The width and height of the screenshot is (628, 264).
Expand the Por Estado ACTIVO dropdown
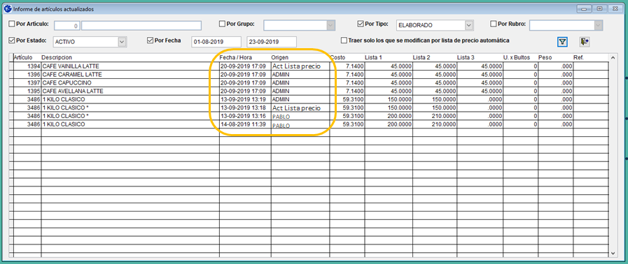coord(122,41)
